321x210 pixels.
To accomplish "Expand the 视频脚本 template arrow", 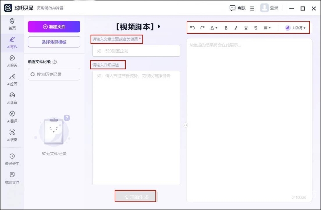I will 159,26.
